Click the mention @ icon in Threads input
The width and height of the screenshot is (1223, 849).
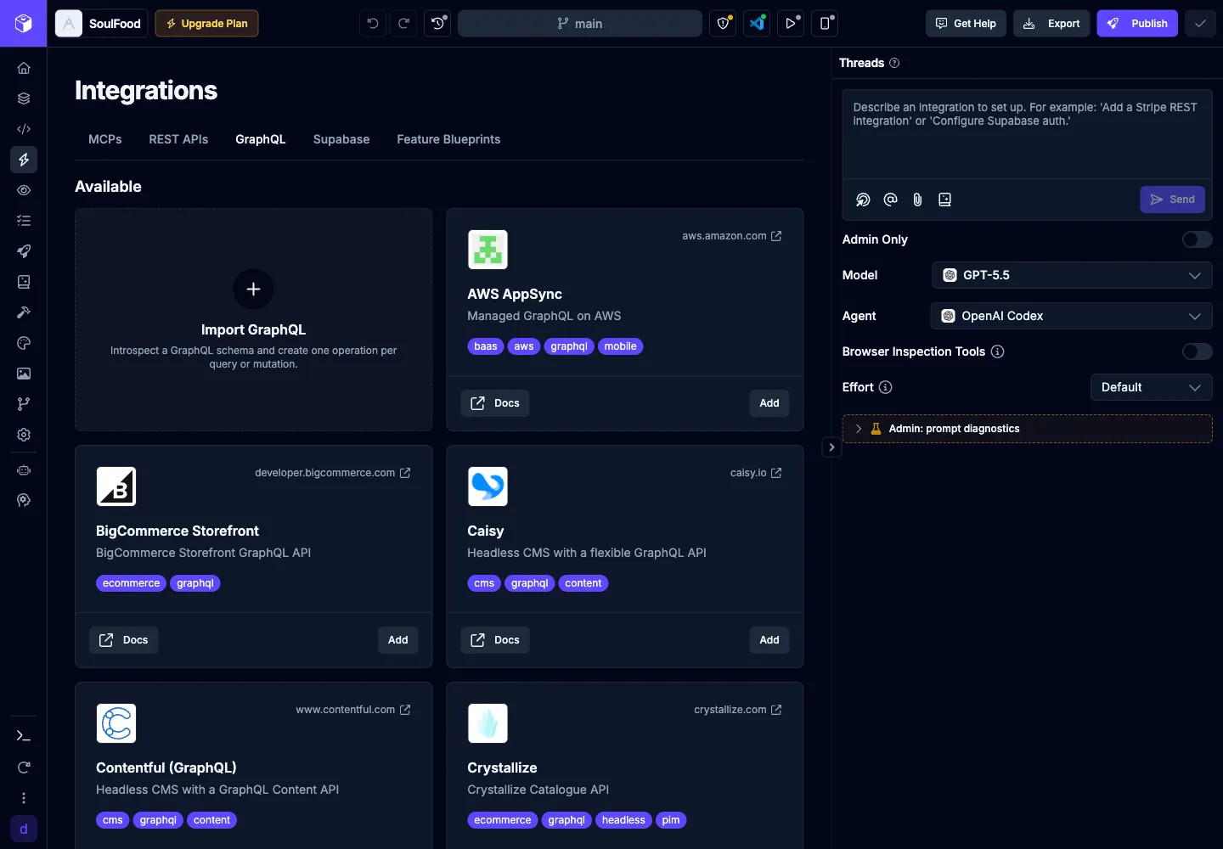(x=890, y=200)
